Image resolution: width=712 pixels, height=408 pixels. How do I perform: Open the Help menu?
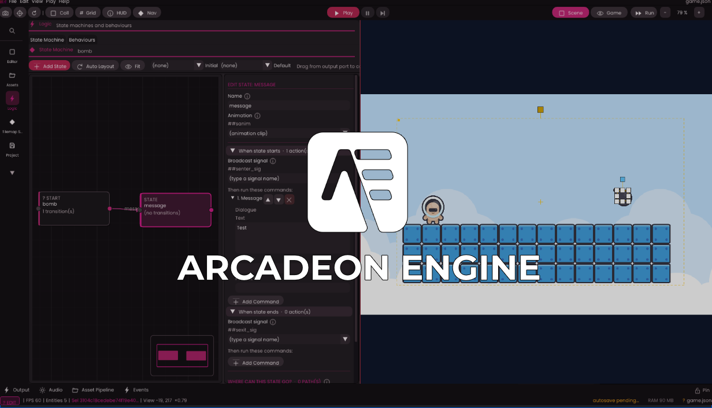tap(64, 2)
